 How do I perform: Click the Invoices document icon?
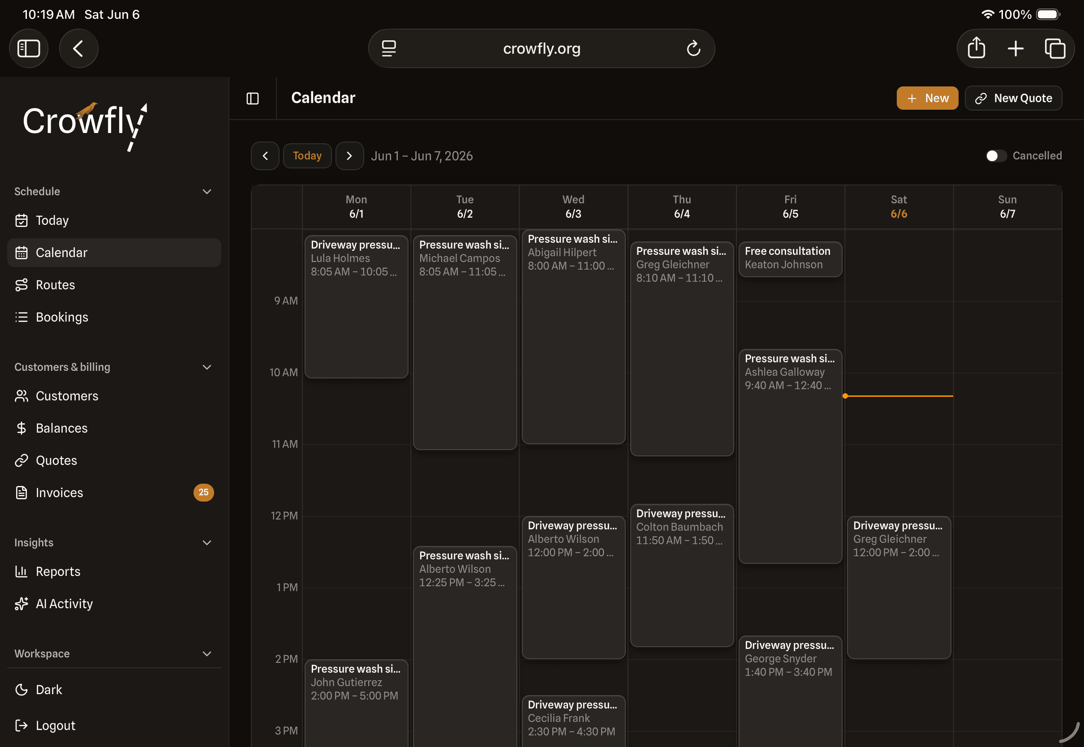(22, 493)
